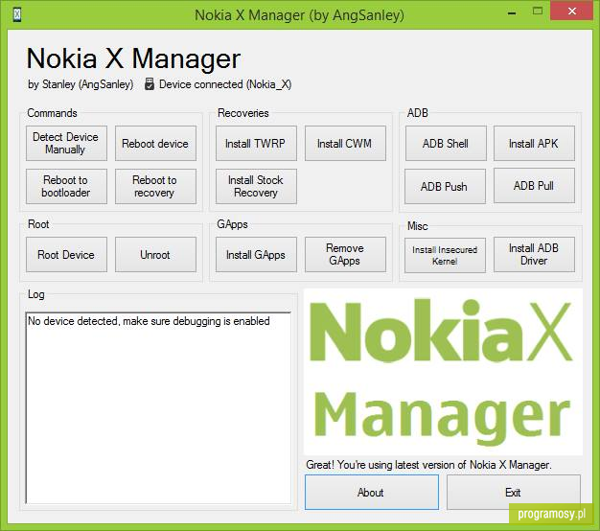Image resolution: width=600 pixels, height=531 pixels.
Task: Close the Nokia X Manager window
Action: click(x=572, y=12)
